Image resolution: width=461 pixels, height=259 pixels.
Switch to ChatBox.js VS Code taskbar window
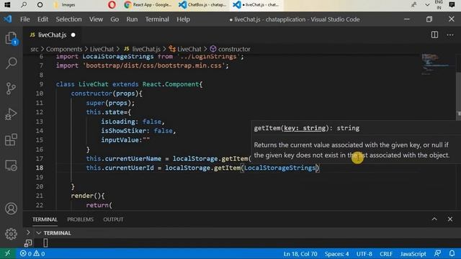203,5
